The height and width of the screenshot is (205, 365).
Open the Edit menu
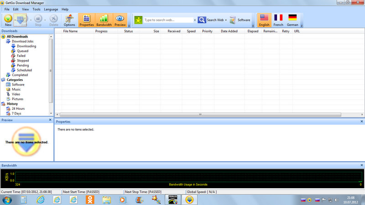click(x=16, y=9)
